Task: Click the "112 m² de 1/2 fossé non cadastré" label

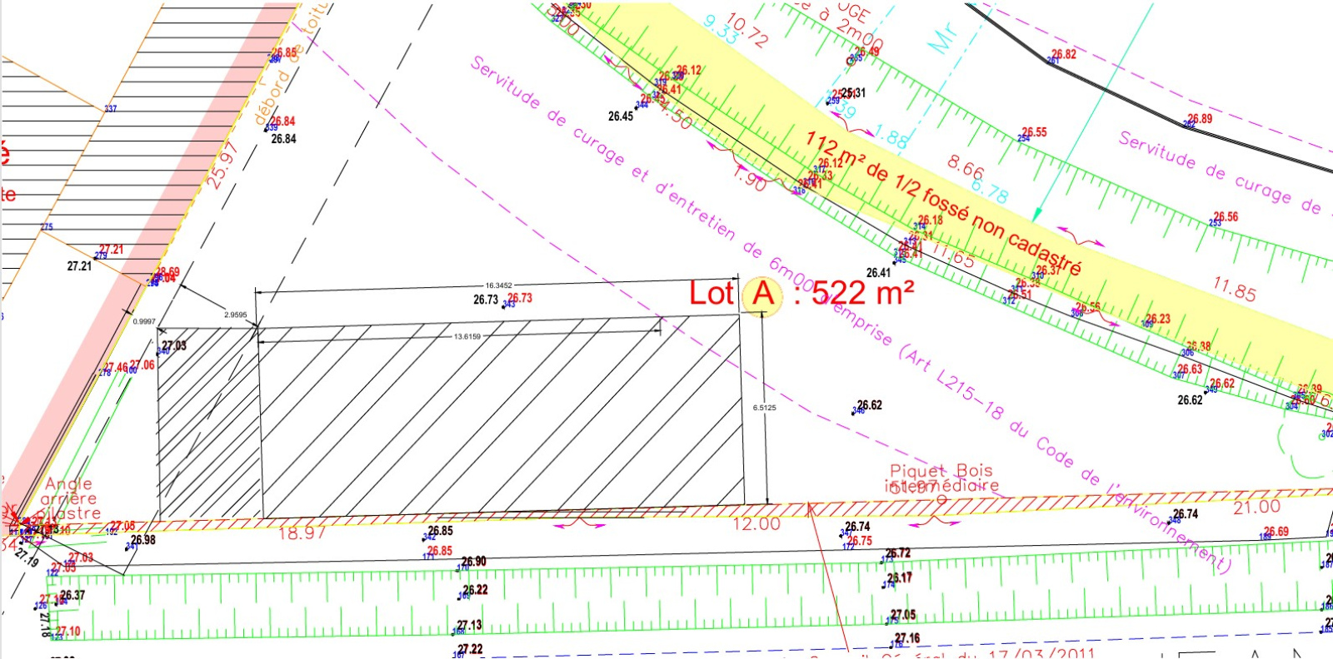Action: pos(943,202)
